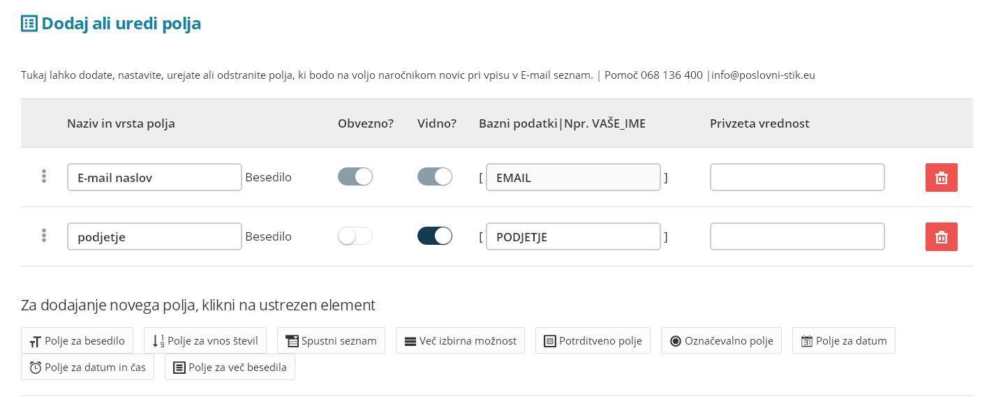Screen dimensions: 987x408
Task: Add a Polje za datum in čas field
Action: pos(87,367)
